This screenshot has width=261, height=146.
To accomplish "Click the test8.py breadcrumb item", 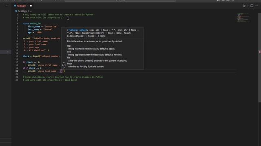I will pyautogui.click(x=22, y=11).
